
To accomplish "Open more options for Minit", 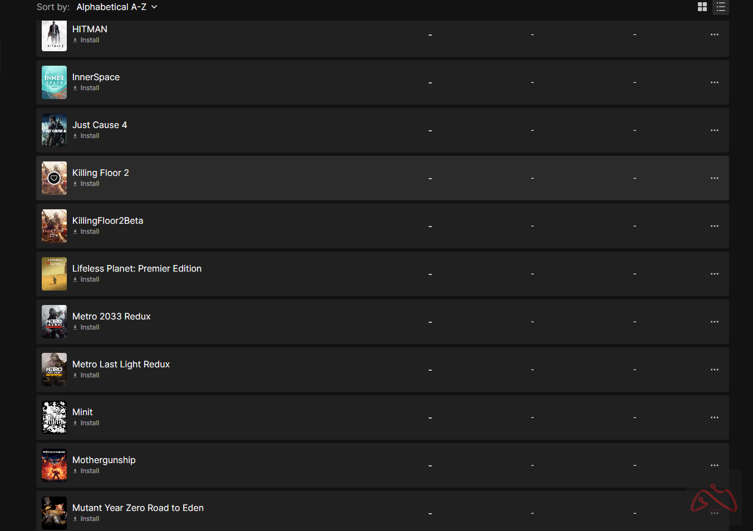I will [x=715, y=417].
